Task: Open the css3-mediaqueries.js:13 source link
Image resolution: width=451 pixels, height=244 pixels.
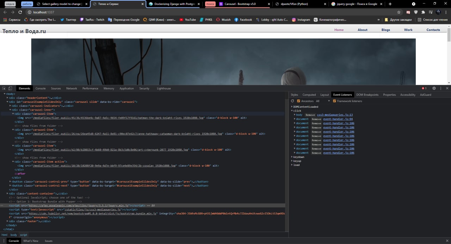Action: 335,115
